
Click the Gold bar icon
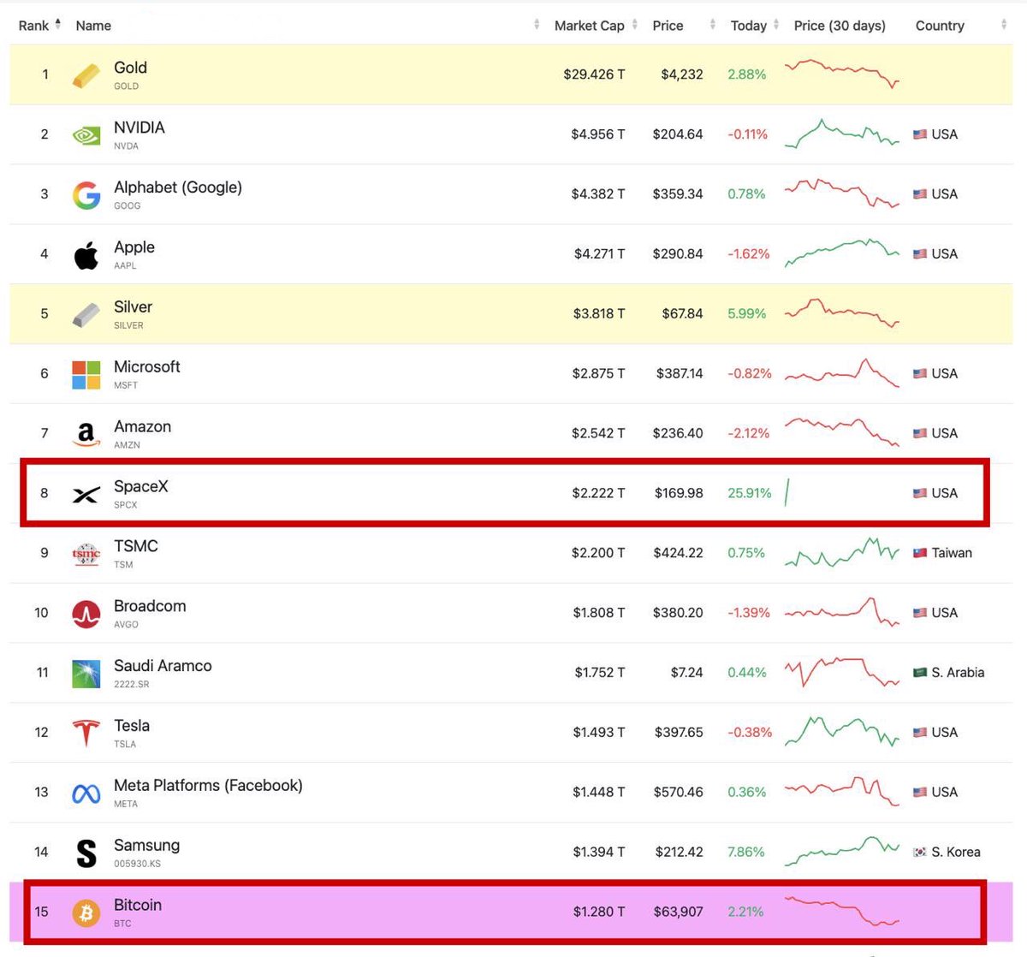tap(86, 75)
